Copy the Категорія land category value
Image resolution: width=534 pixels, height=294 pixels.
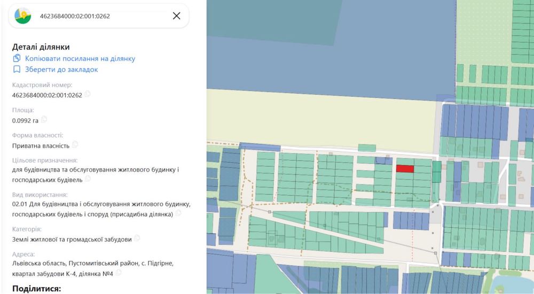[x=137, y=238]
